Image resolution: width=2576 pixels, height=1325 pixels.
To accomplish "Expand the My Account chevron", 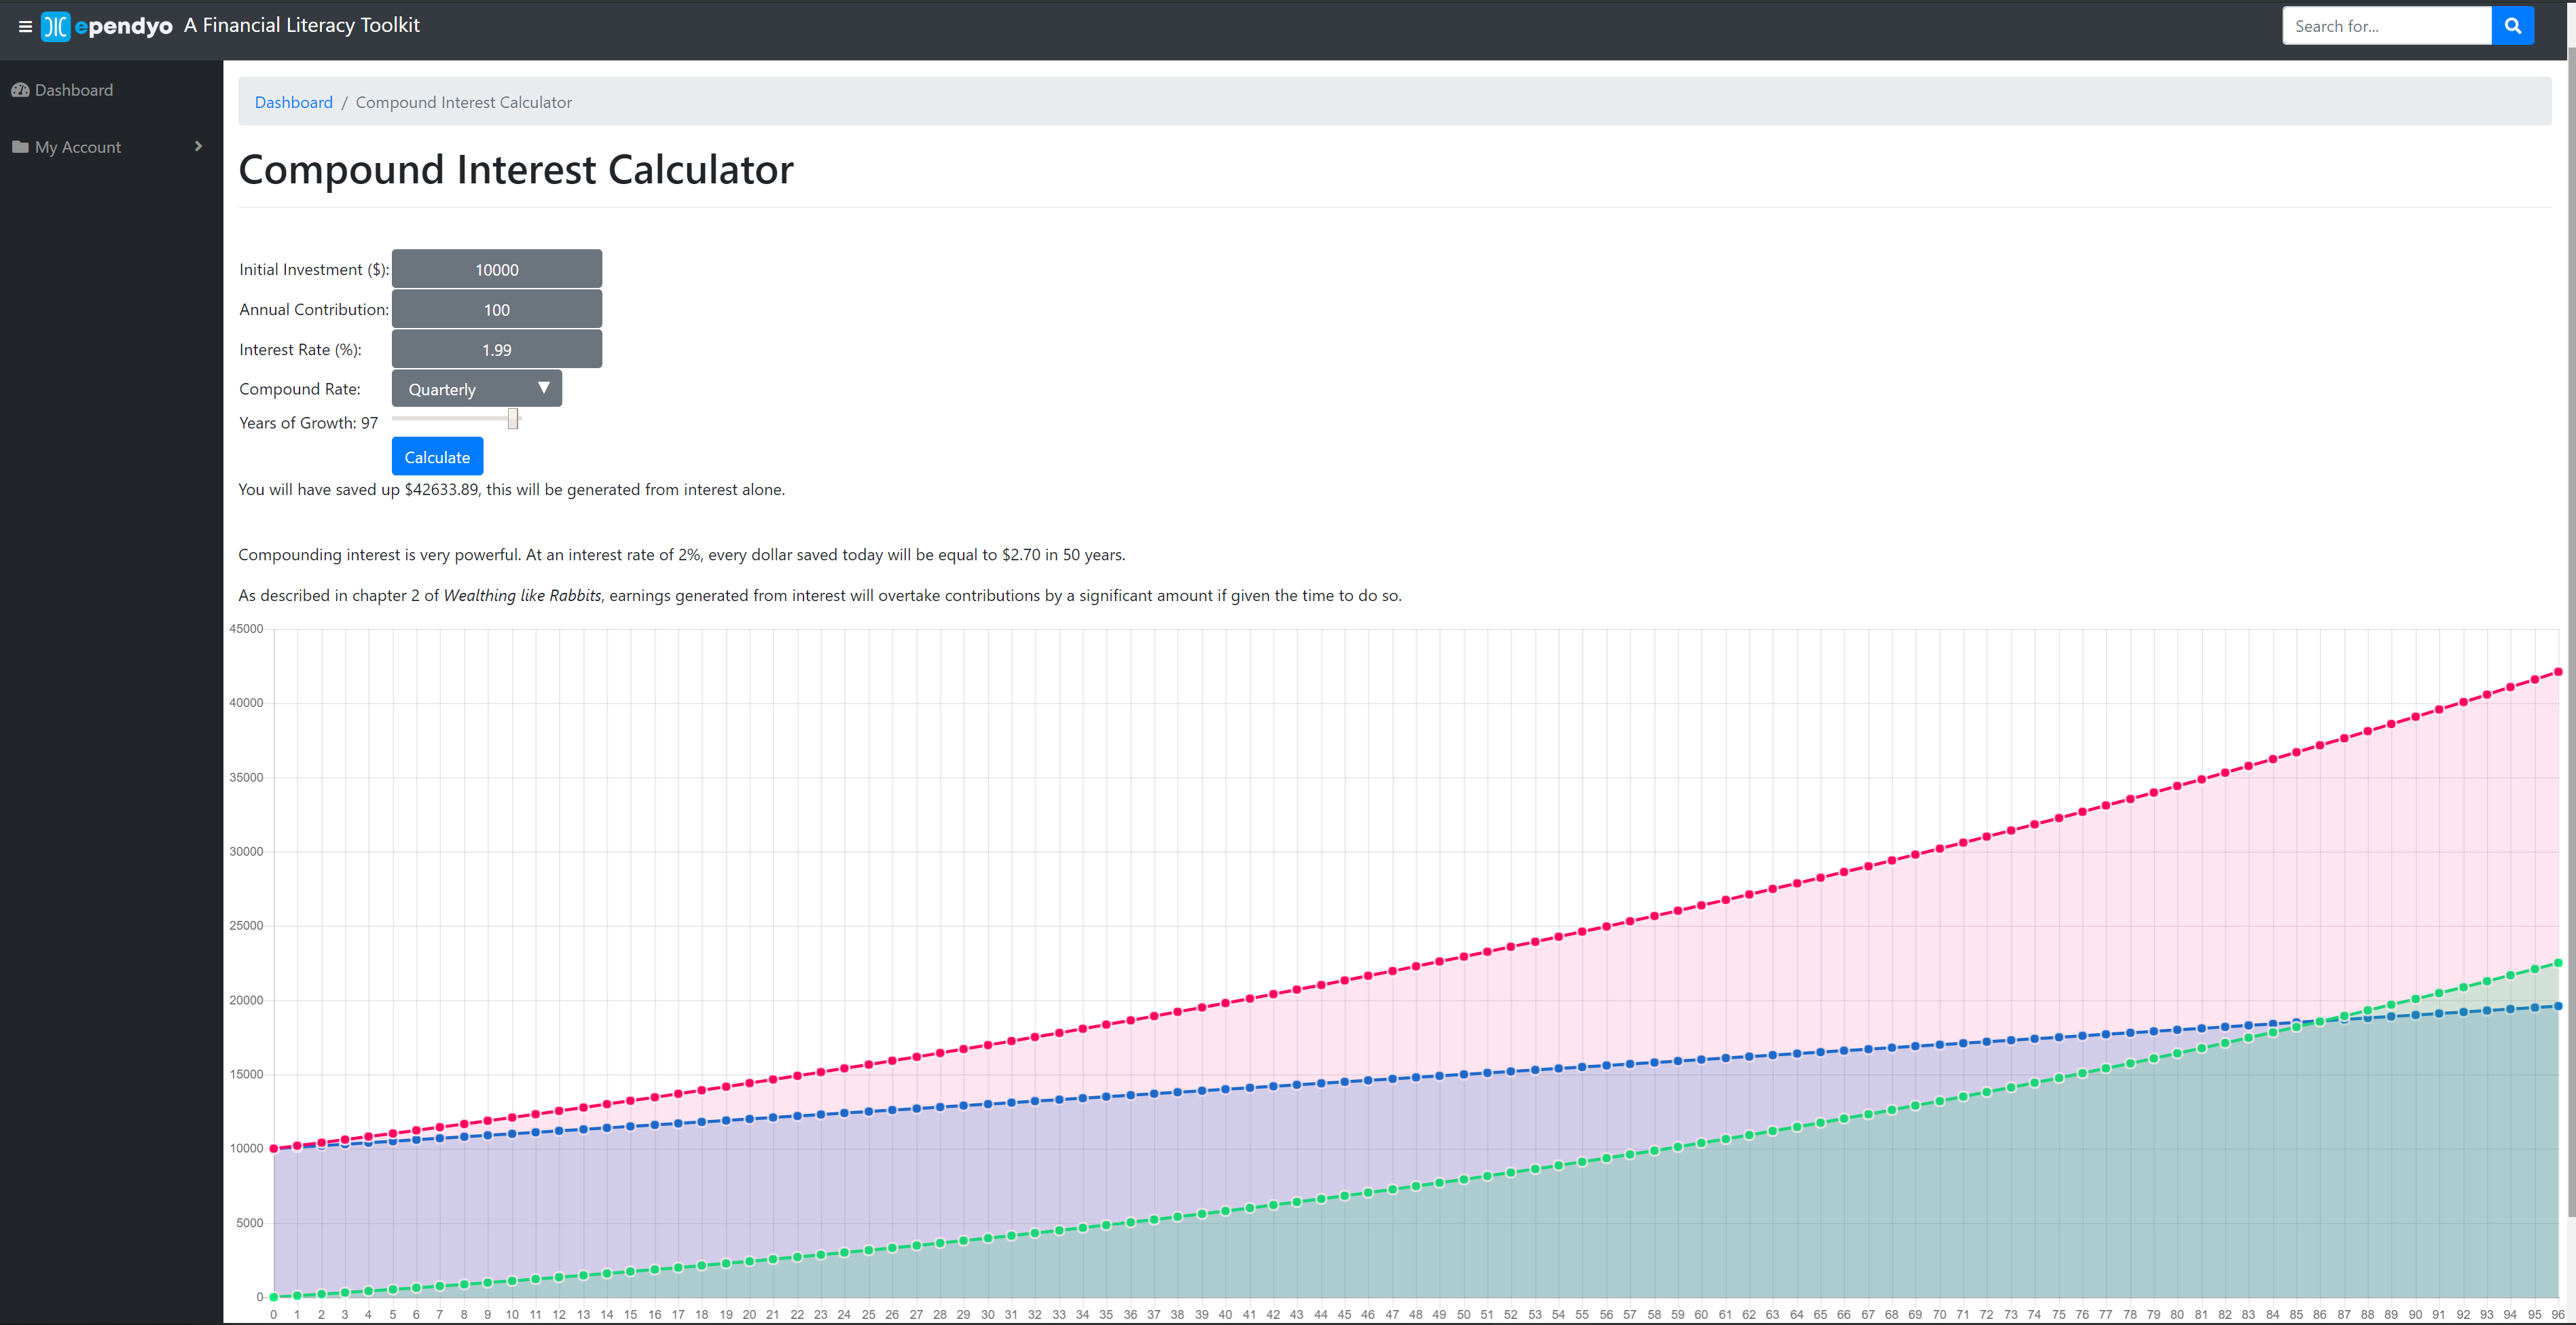I will (x=198, y=146).
